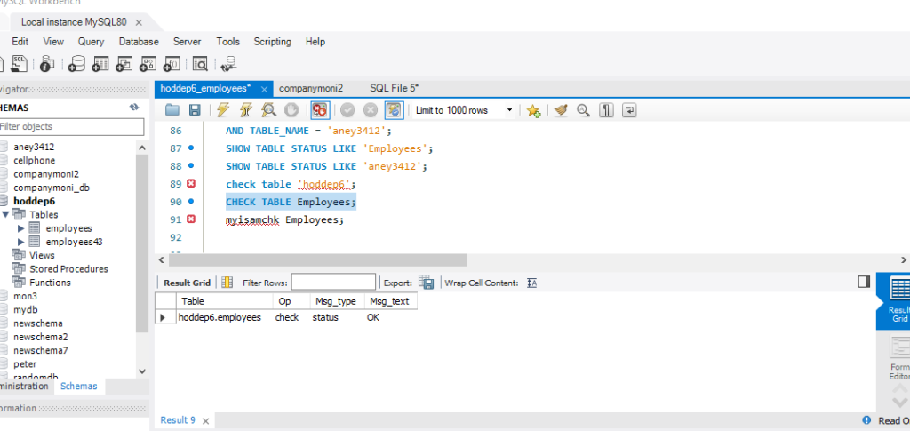Close the Result 9 tab
Viewport: 910px width, 431px height.
click(x=206, y=420)
